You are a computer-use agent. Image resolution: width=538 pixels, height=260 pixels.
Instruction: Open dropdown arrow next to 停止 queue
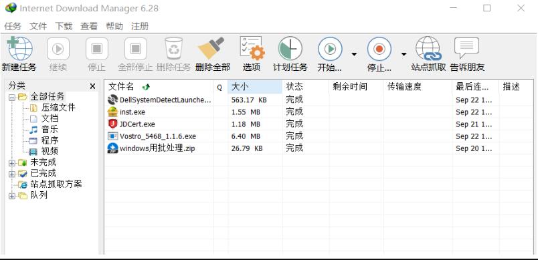click(x=404, y=54)
